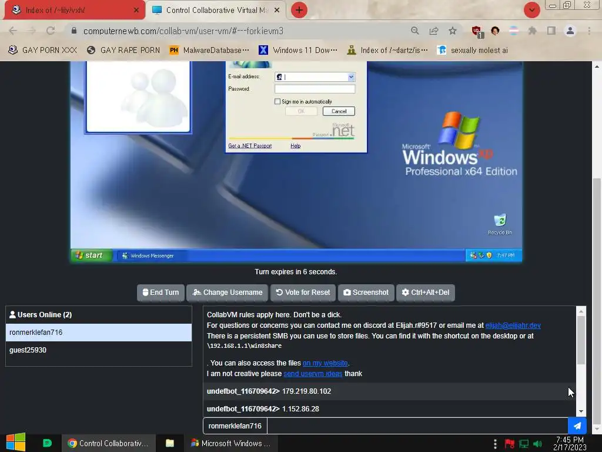Screen dimensions: 602x452
Task: Click the page vertical scrollbar thumb
Action: [x=596, y=301]
